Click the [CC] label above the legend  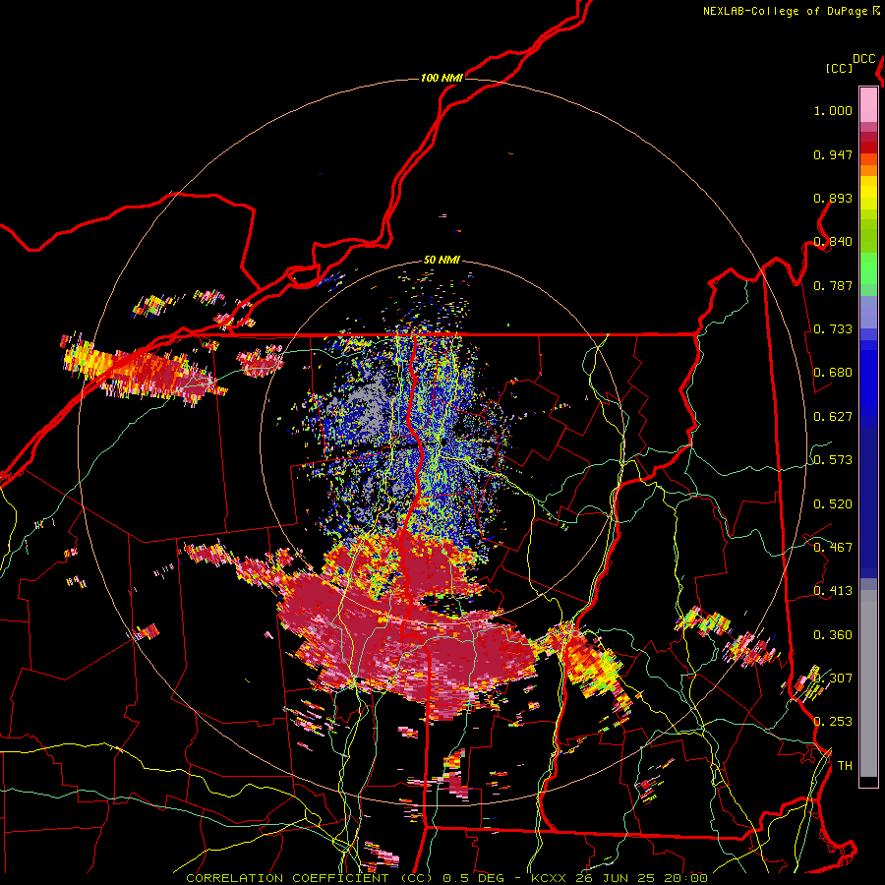tap(840, 68)
